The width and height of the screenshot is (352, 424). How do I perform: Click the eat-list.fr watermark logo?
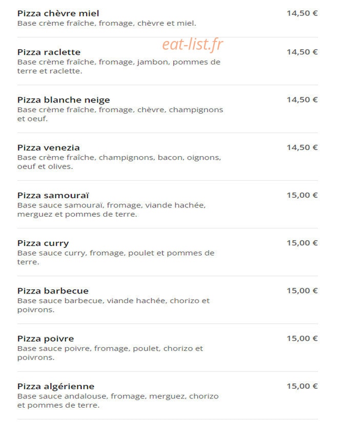point(193,45)
